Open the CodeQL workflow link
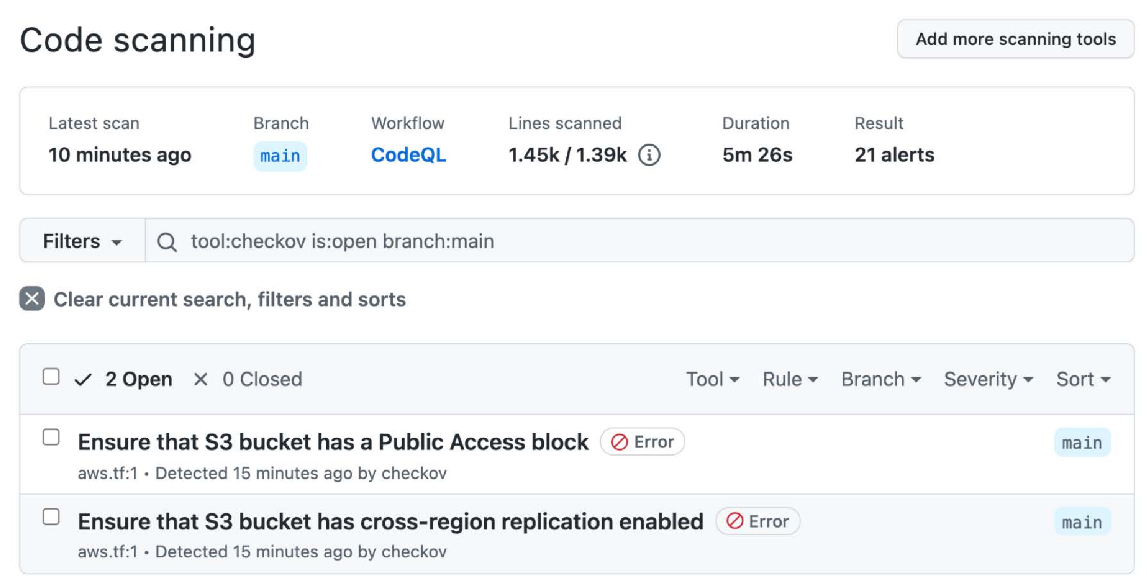 click(x=408, y=155)
